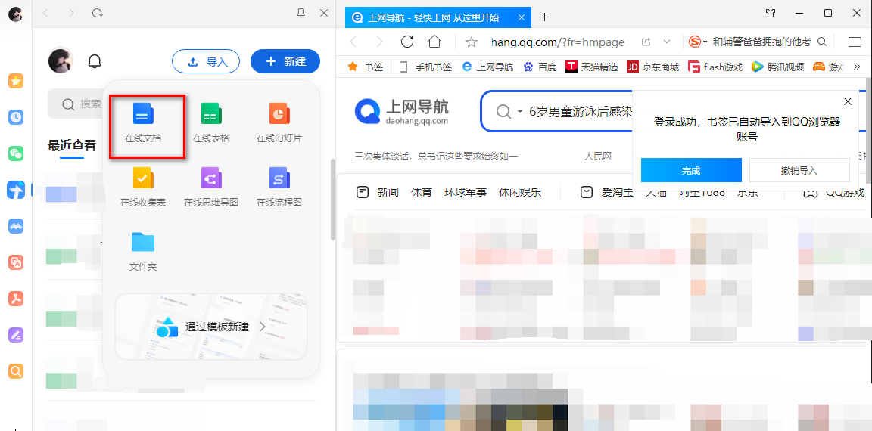872x431 pixels.
Task: Create a new 文件夹 folder
Action: [144, 251]
